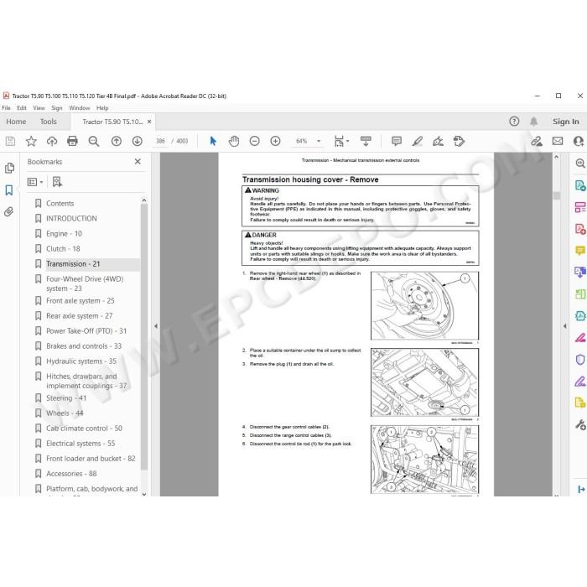Click the Zoom out minus icon

pos(255,141)
